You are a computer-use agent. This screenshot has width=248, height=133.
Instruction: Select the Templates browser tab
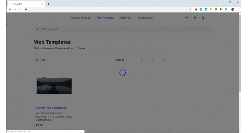[26, 4]
